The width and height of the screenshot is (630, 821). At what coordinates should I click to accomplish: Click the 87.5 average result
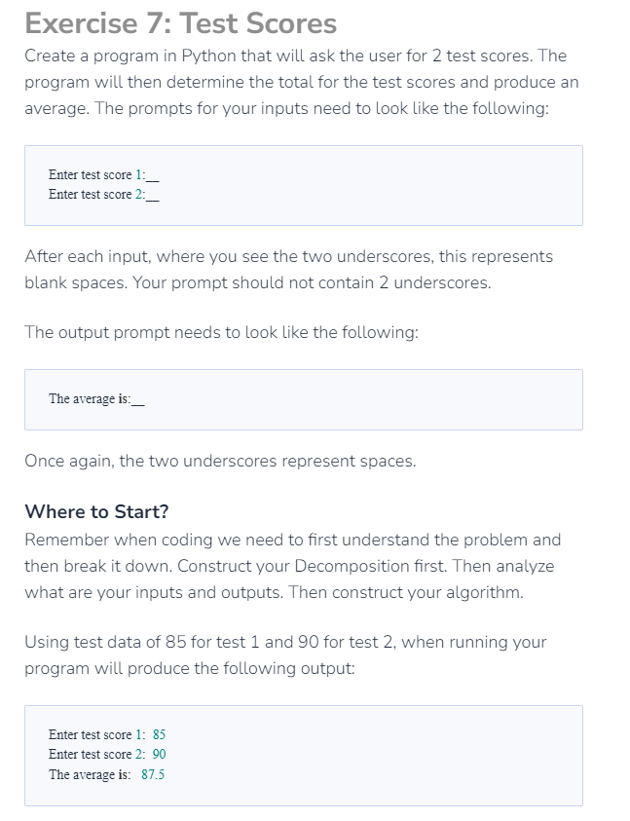[x=153, y=774]
